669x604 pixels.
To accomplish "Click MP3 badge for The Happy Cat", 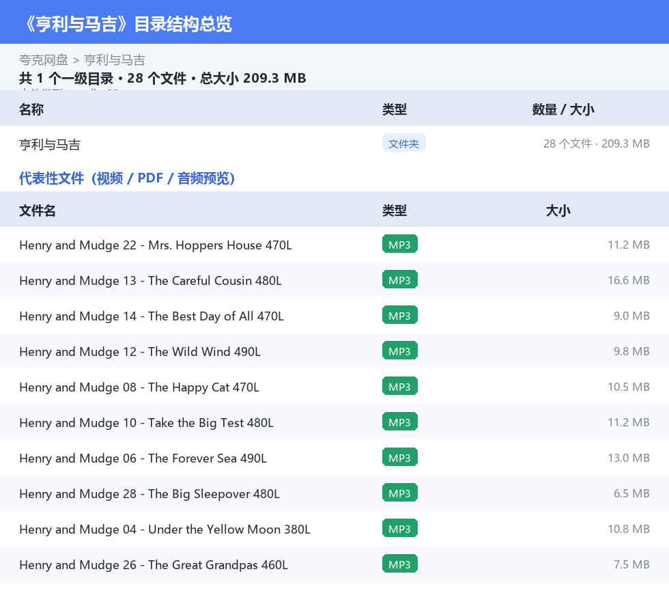I will [x=400, y=386].
